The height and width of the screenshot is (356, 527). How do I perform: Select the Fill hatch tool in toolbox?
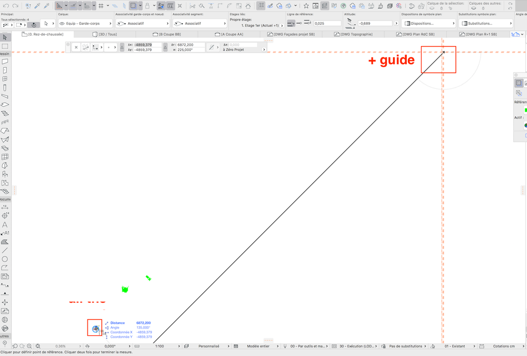pos(5,242)
